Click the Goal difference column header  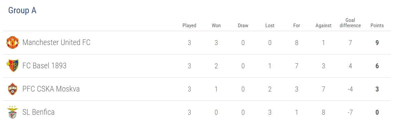pyautogui.click(x=350, y=23)
